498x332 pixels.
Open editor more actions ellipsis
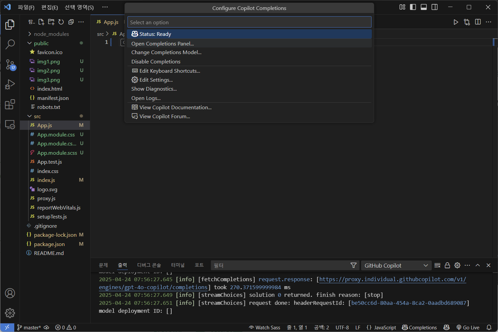488,22
